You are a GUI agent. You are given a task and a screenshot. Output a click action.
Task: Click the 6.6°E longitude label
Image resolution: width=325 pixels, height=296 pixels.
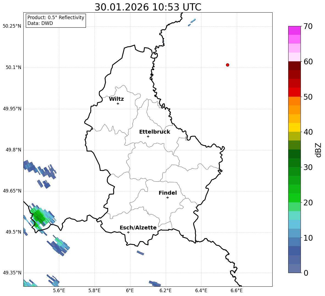pos(237,291)
